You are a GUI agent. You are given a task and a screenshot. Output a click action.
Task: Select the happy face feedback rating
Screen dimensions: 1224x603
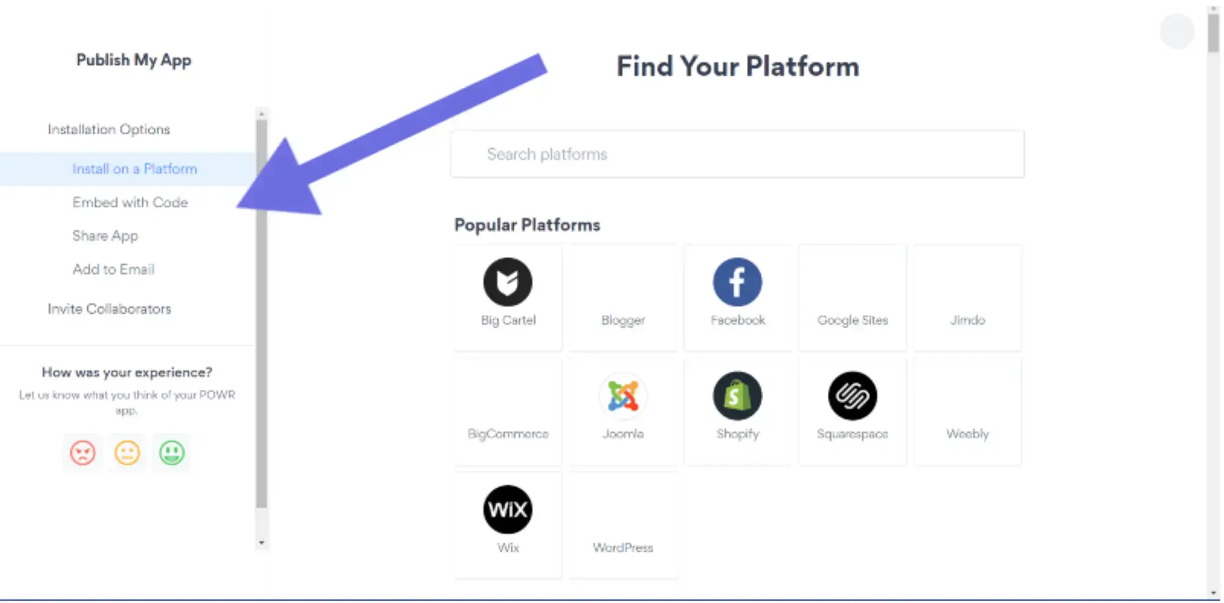click(171, 453)
